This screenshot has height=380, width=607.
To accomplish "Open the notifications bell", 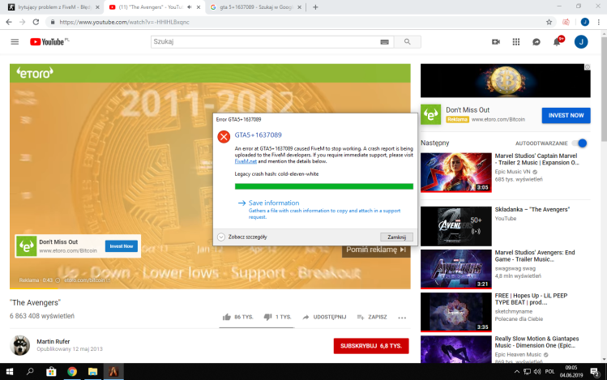I will 558,41.
